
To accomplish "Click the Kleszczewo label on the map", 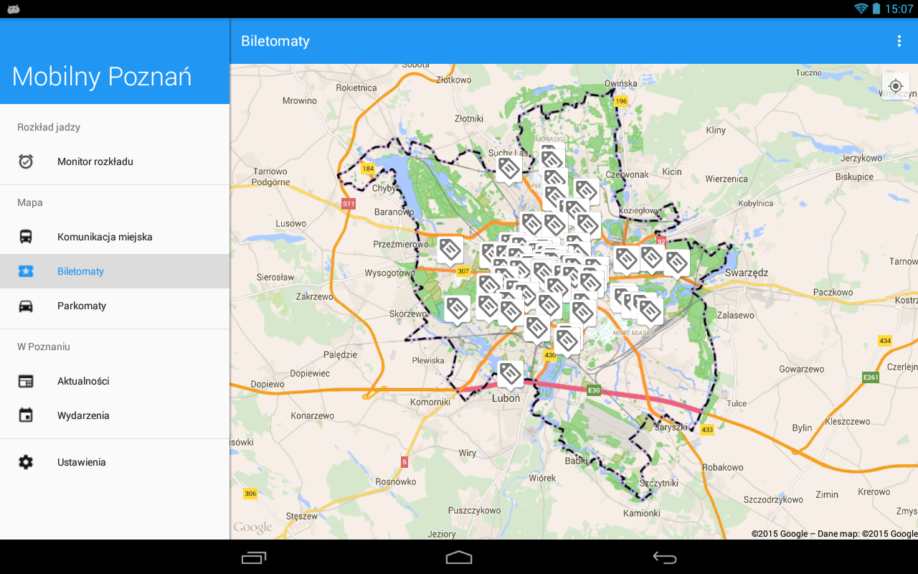I will [x=848, y=421].
